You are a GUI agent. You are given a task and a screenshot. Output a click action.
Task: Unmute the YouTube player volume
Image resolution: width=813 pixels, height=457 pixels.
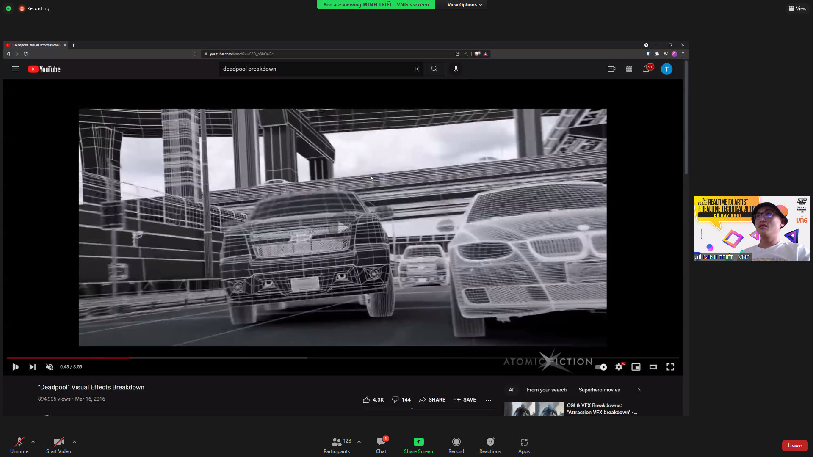(49, 367)
